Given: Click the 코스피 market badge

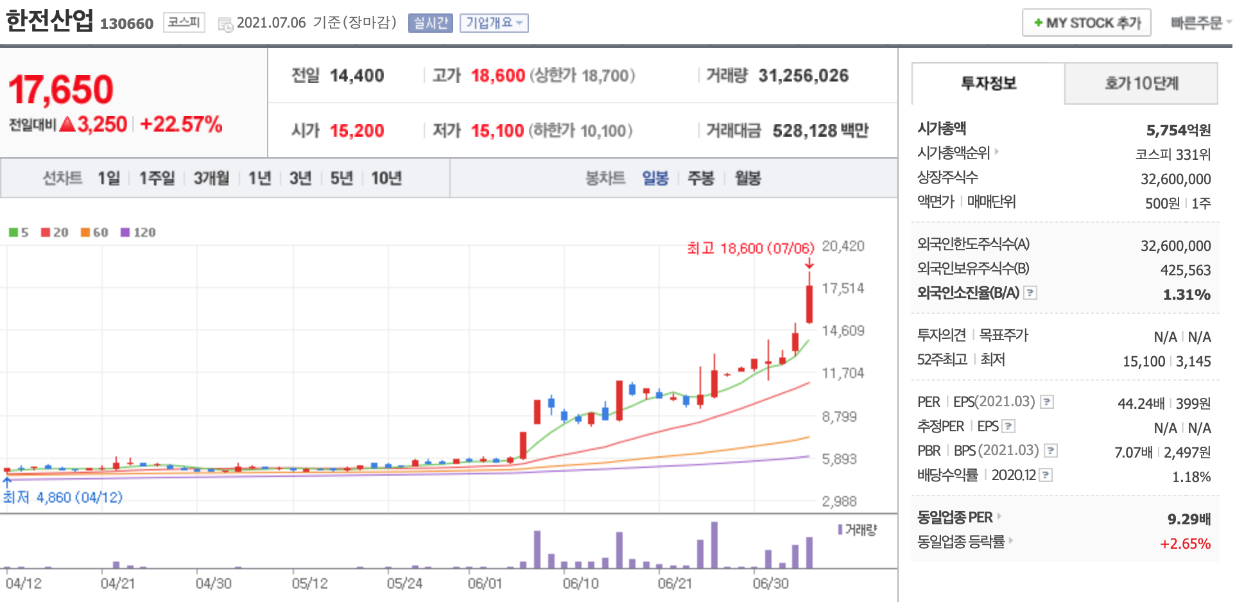Looking at the screenshot, I should 184,22.
